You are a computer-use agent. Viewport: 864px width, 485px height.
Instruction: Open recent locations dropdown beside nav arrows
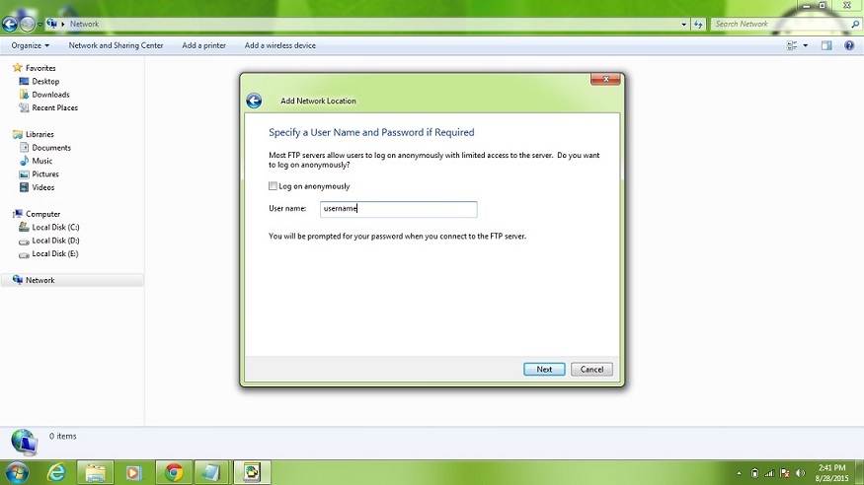tap(39, 25)
